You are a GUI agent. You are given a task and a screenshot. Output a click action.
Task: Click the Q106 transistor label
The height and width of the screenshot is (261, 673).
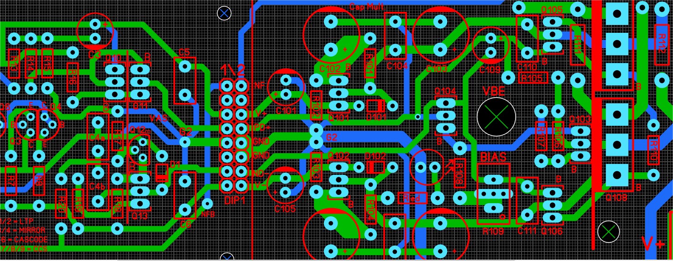552,231
